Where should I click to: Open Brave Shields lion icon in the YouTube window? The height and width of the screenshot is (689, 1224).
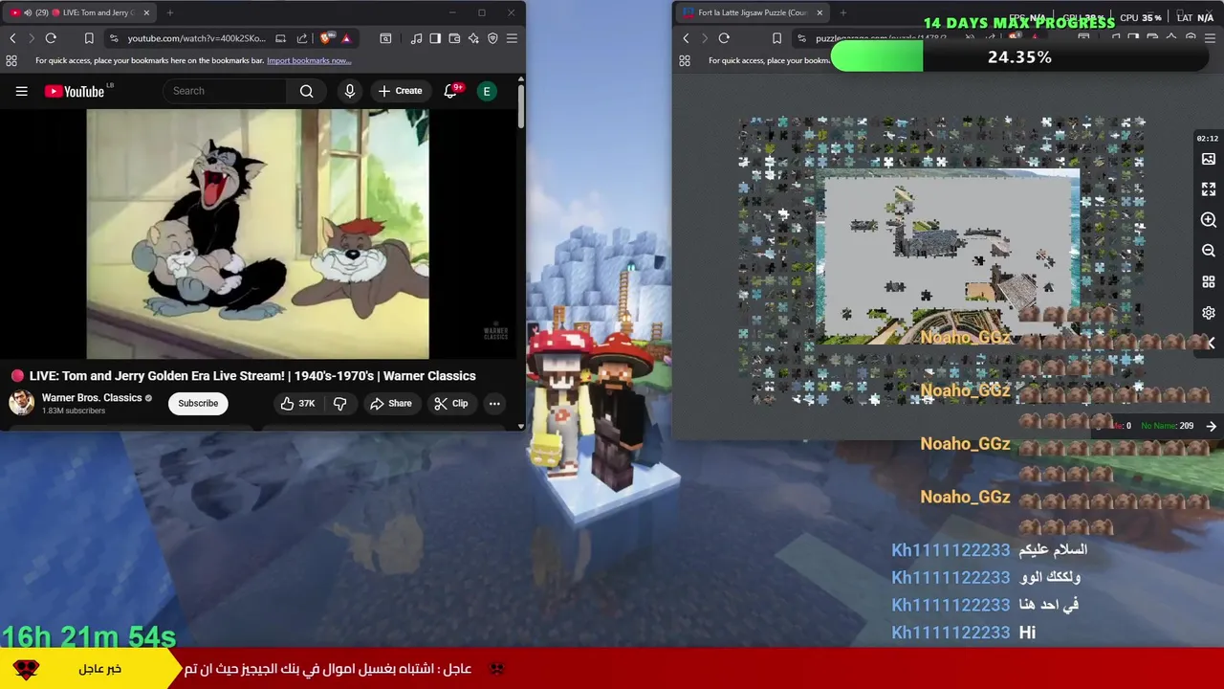326,38
